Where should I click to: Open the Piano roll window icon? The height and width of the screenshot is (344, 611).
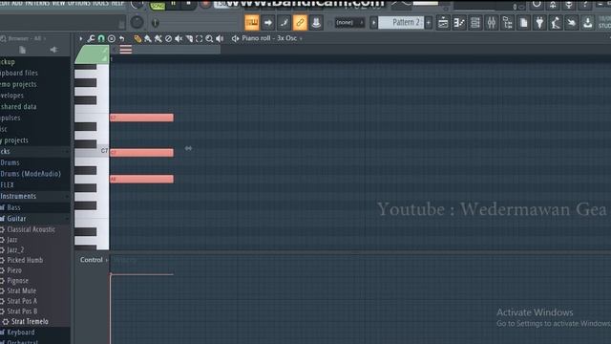coord(459,23)
